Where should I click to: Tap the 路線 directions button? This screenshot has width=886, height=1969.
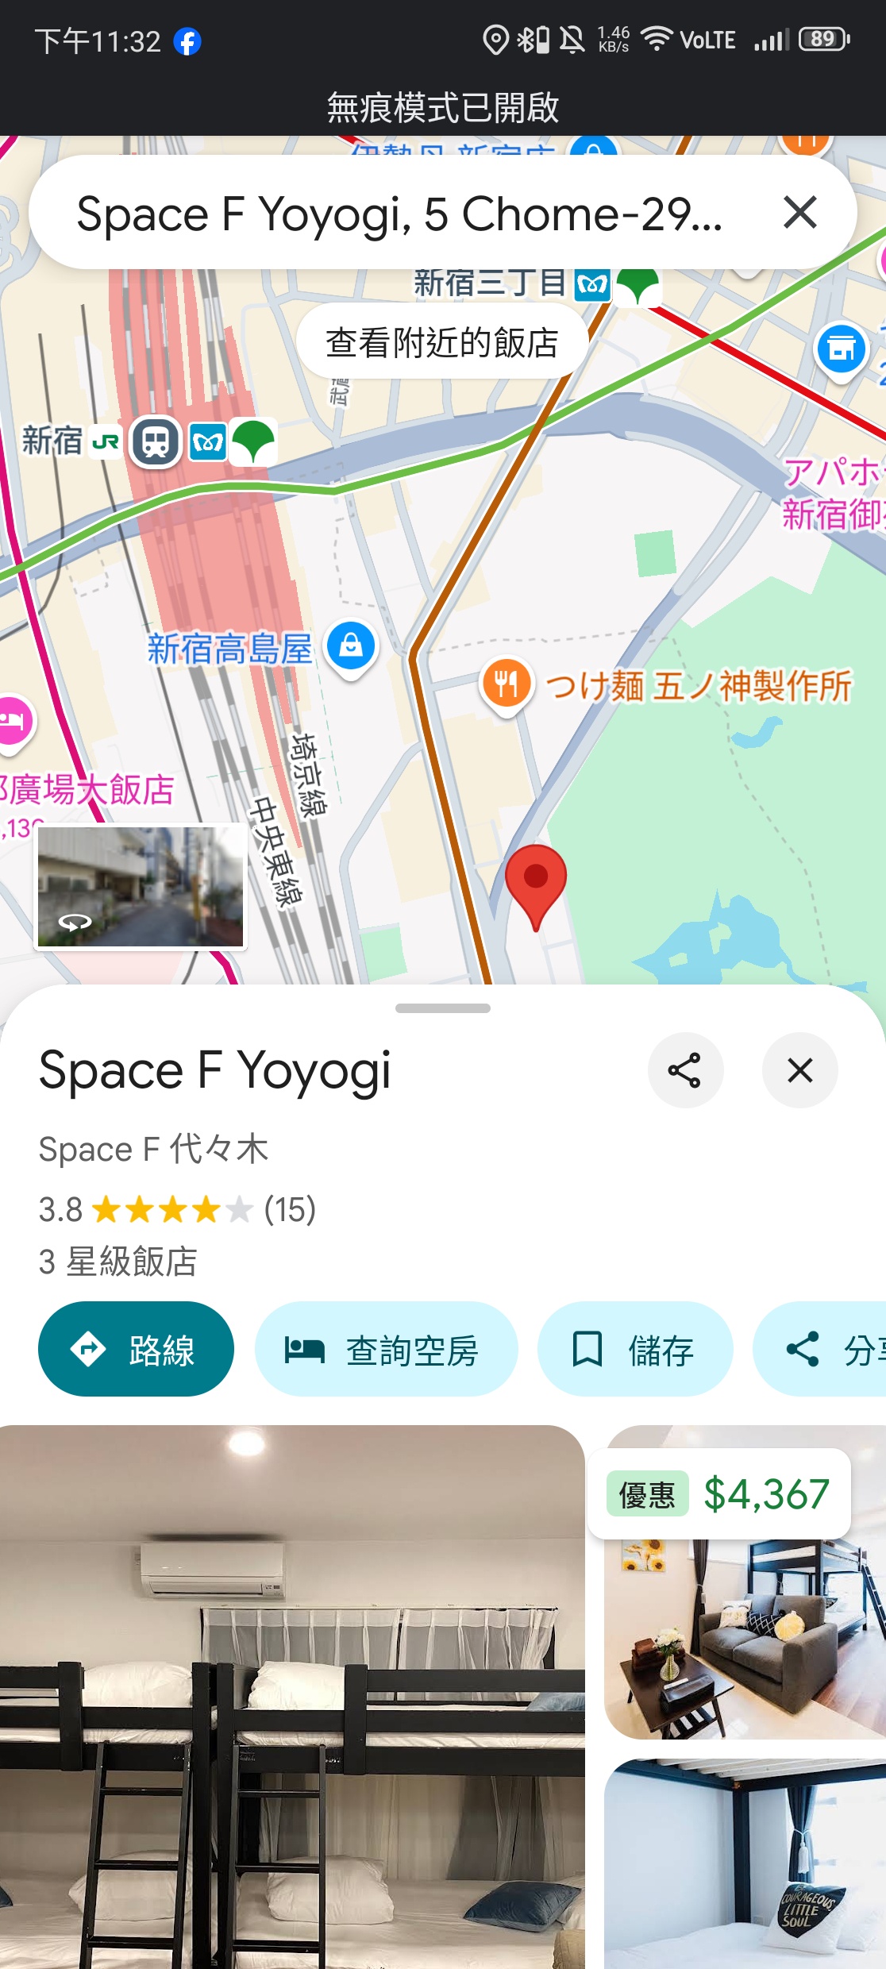point(136,1349)
